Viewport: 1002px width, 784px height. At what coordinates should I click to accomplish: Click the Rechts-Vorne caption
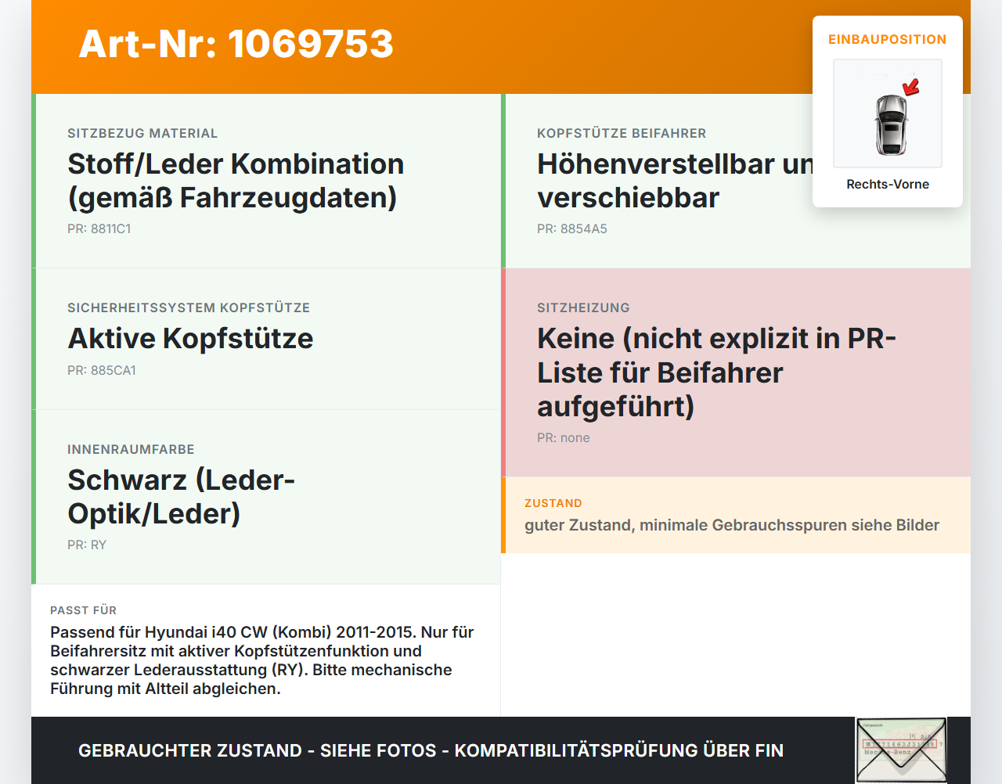(888, 184)
